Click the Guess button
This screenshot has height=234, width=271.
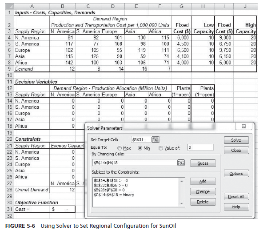[x=203, y=163]
